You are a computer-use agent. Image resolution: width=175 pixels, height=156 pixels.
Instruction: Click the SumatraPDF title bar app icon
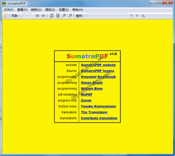pyautogui.click(x=4, y=4)
